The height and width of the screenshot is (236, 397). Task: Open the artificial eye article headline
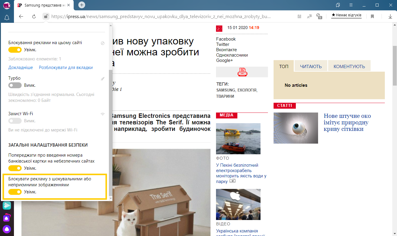347,122
